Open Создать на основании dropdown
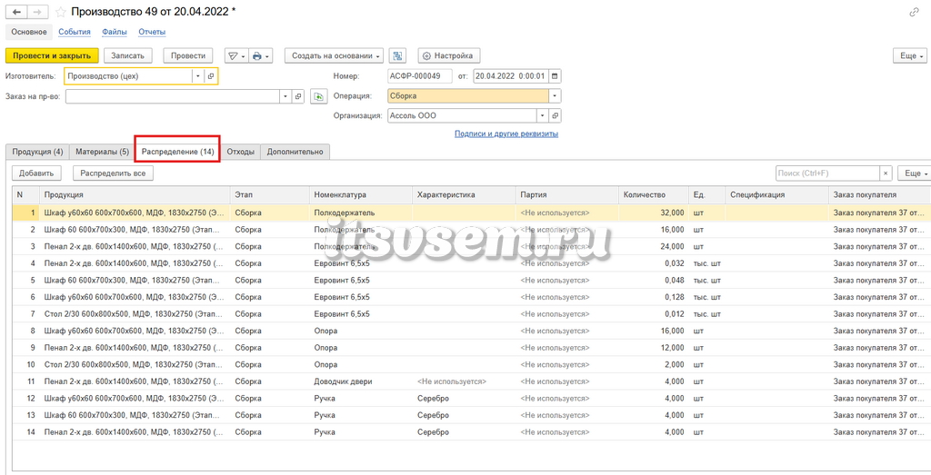 tap(335, 55)
